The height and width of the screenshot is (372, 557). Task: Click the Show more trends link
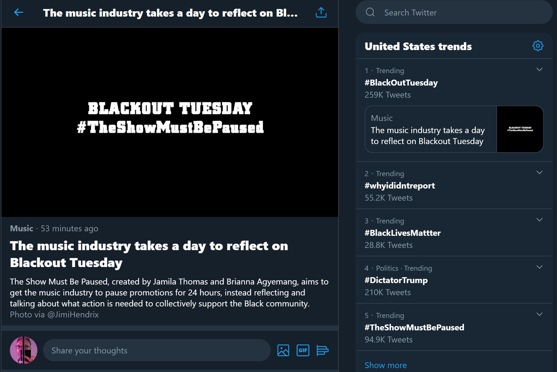(386, 365)
